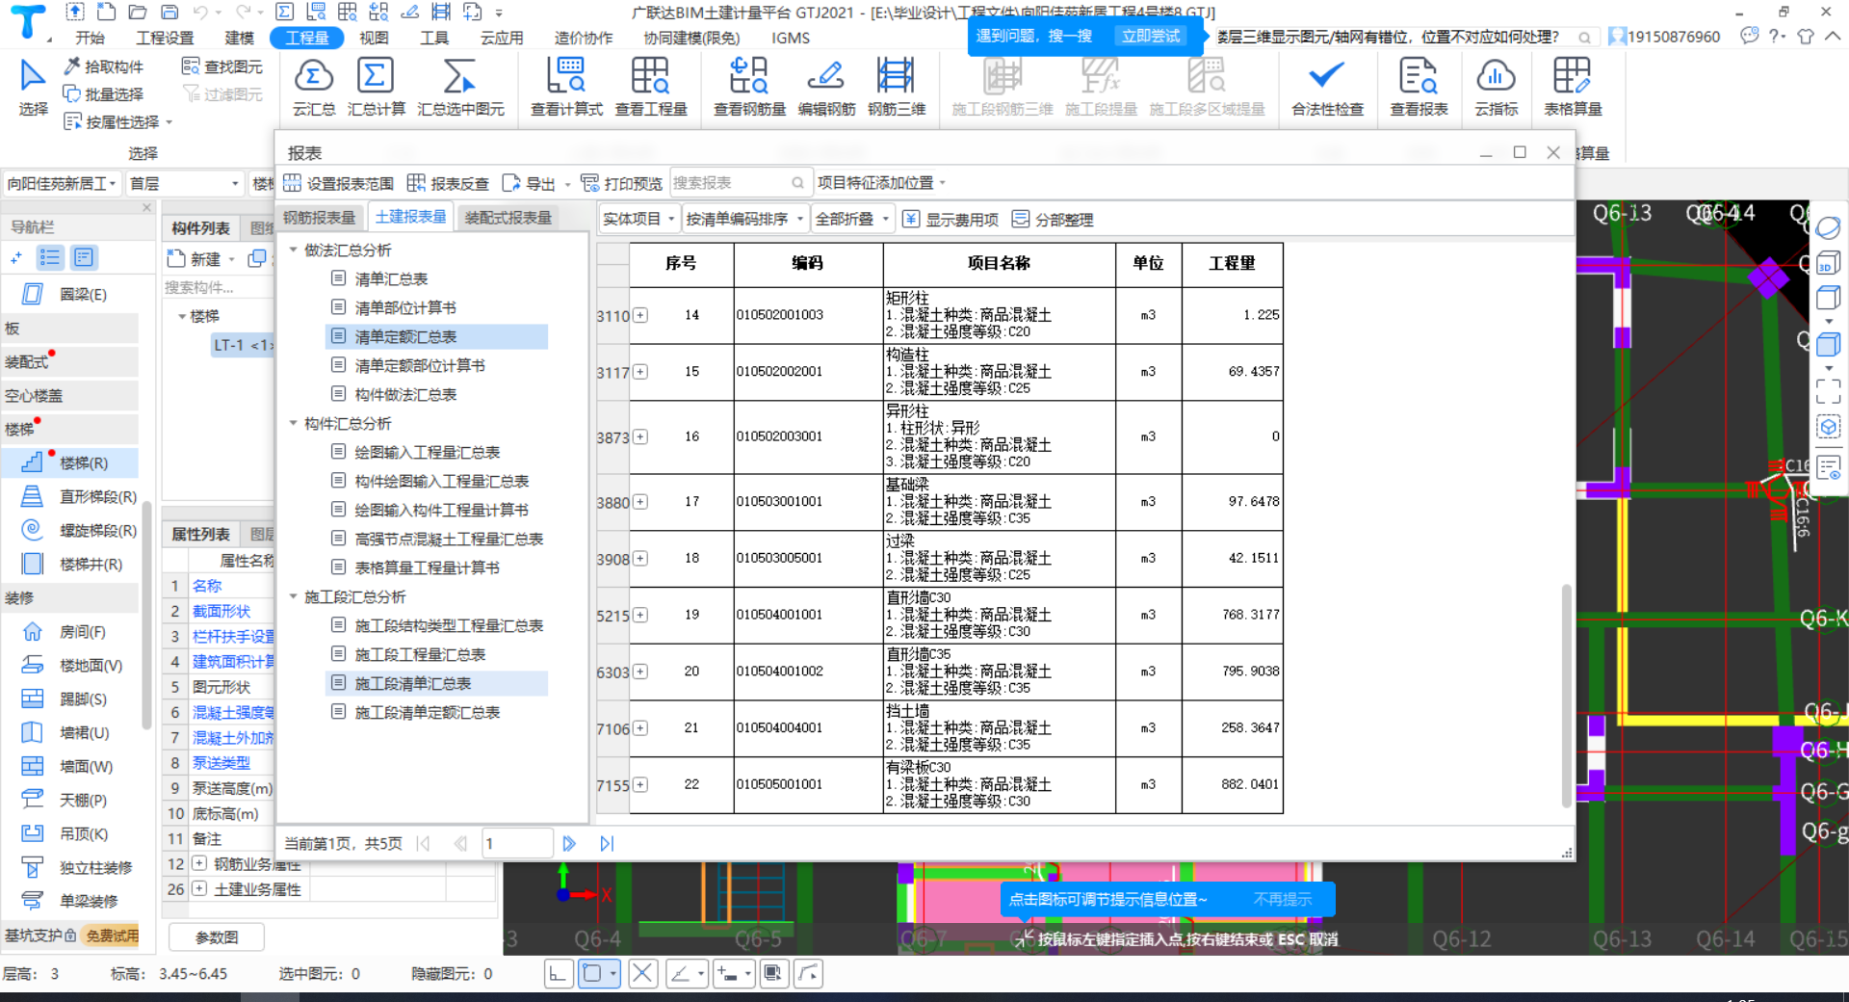
Task: Select LT-1 stair component
Action: (243, 345)
